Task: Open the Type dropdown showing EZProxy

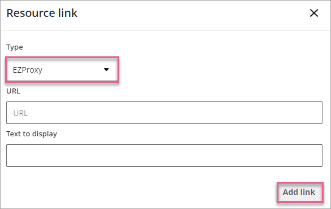Action: click(x=62, y=70)
